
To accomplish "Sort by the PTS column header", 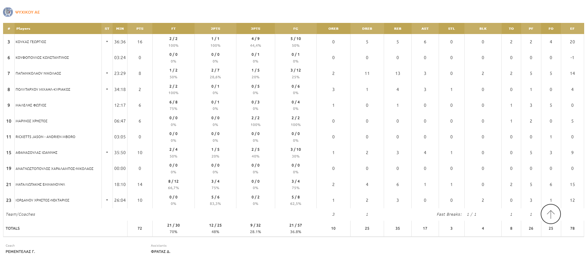I will pyautogui.click(x=140, y=28).
